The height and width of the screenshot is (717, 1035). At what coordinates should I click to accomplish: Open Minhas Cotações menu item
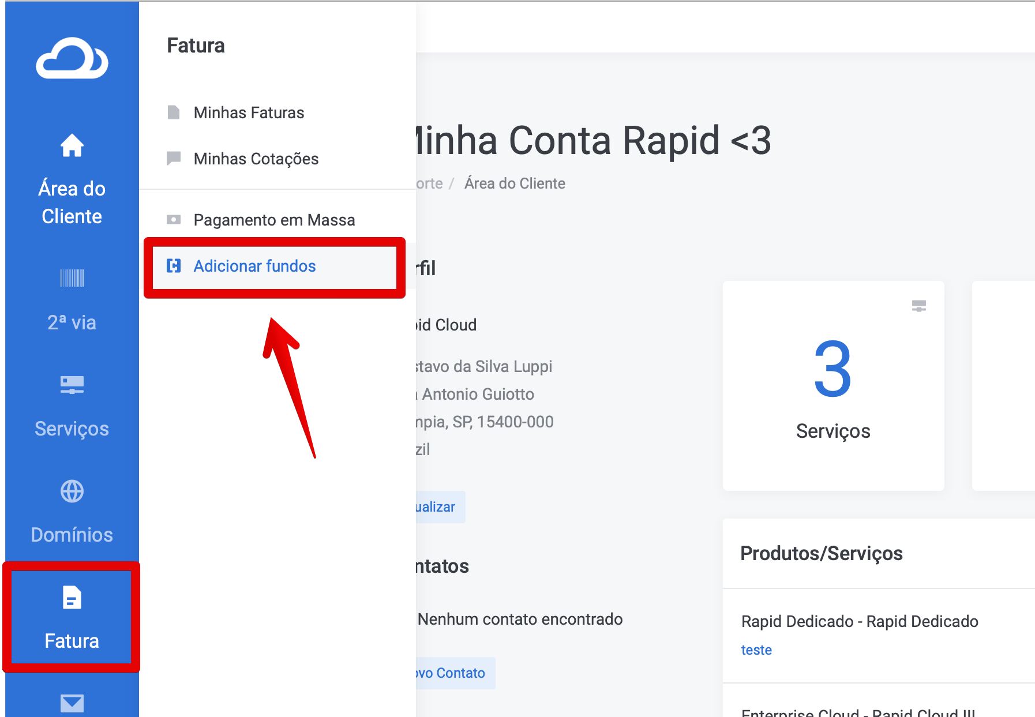coord(277,159)
